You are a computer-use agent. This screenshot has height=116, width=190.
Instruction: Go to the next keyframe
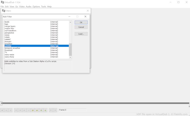pyautogui.click(x=37, y=110)
